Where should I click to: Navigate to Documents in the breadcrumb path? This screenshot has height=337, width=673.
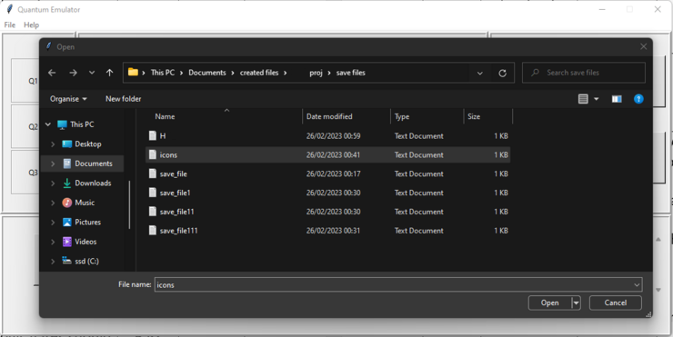(206, 73)
